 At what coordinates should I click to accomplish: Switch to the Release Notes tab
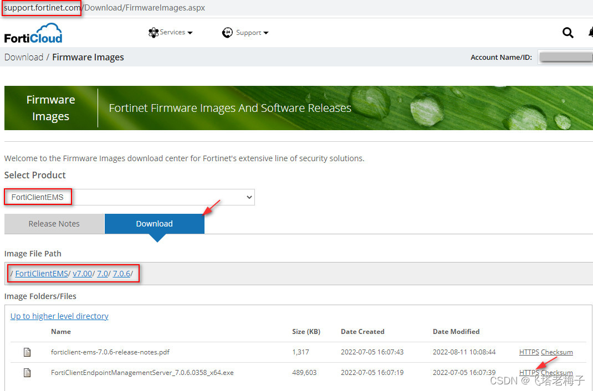point(54,224)
